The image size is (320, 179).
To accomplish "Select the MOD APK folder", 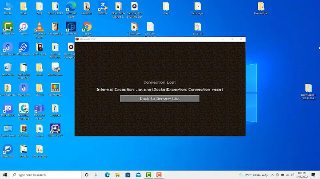I will [24, 130].
